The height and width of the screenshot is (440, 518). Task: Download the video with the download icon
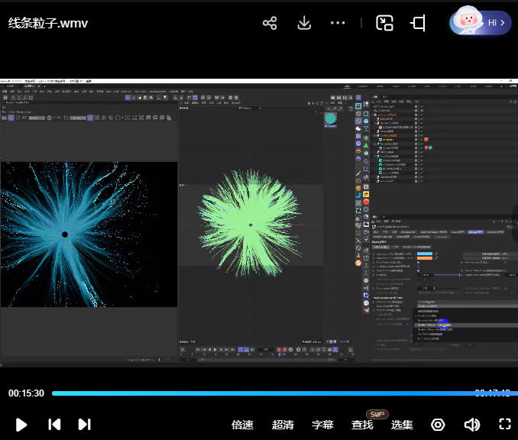coord(304,23)
